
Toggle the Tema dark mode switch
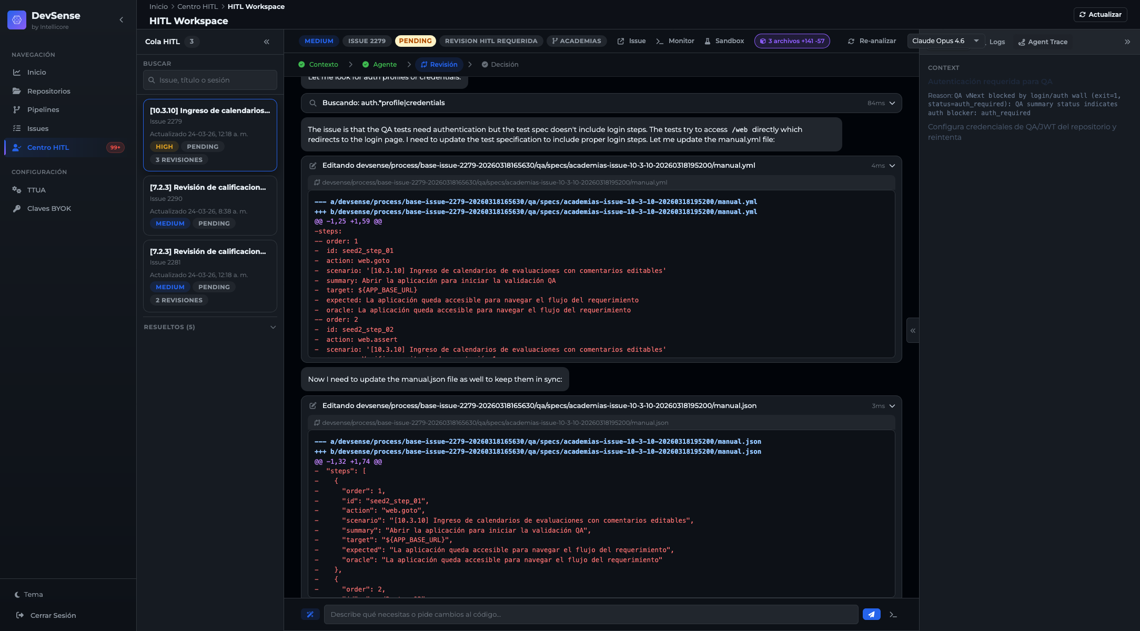point(29,594)
